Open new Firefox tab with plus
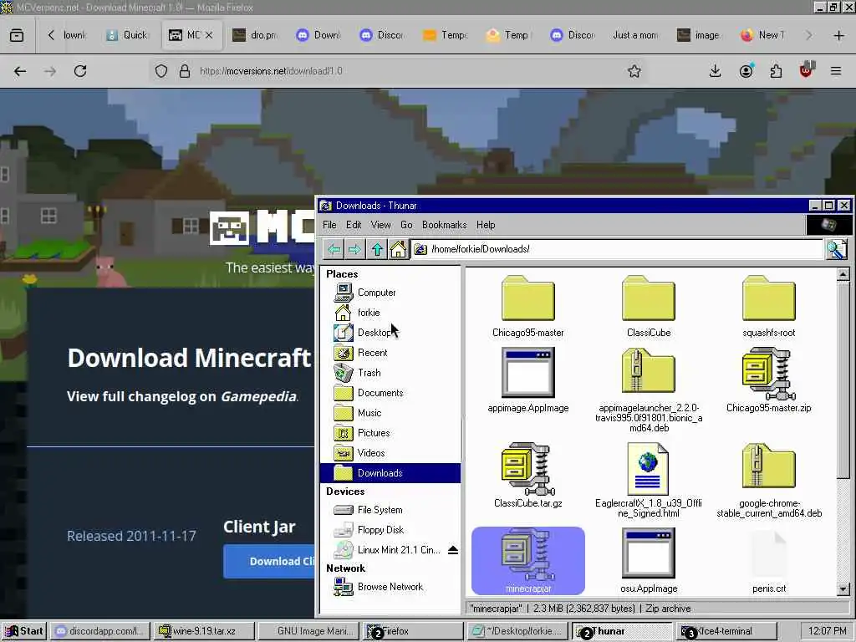 pyautogui.click(x=839, y=35)
